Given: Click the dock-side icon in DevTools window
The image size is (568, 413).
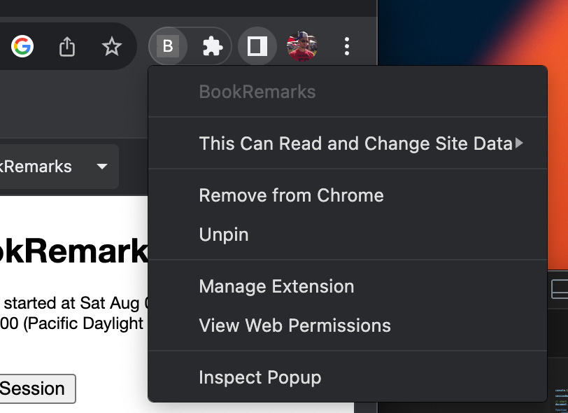Looking at the screenshot, I should (560, 289).
